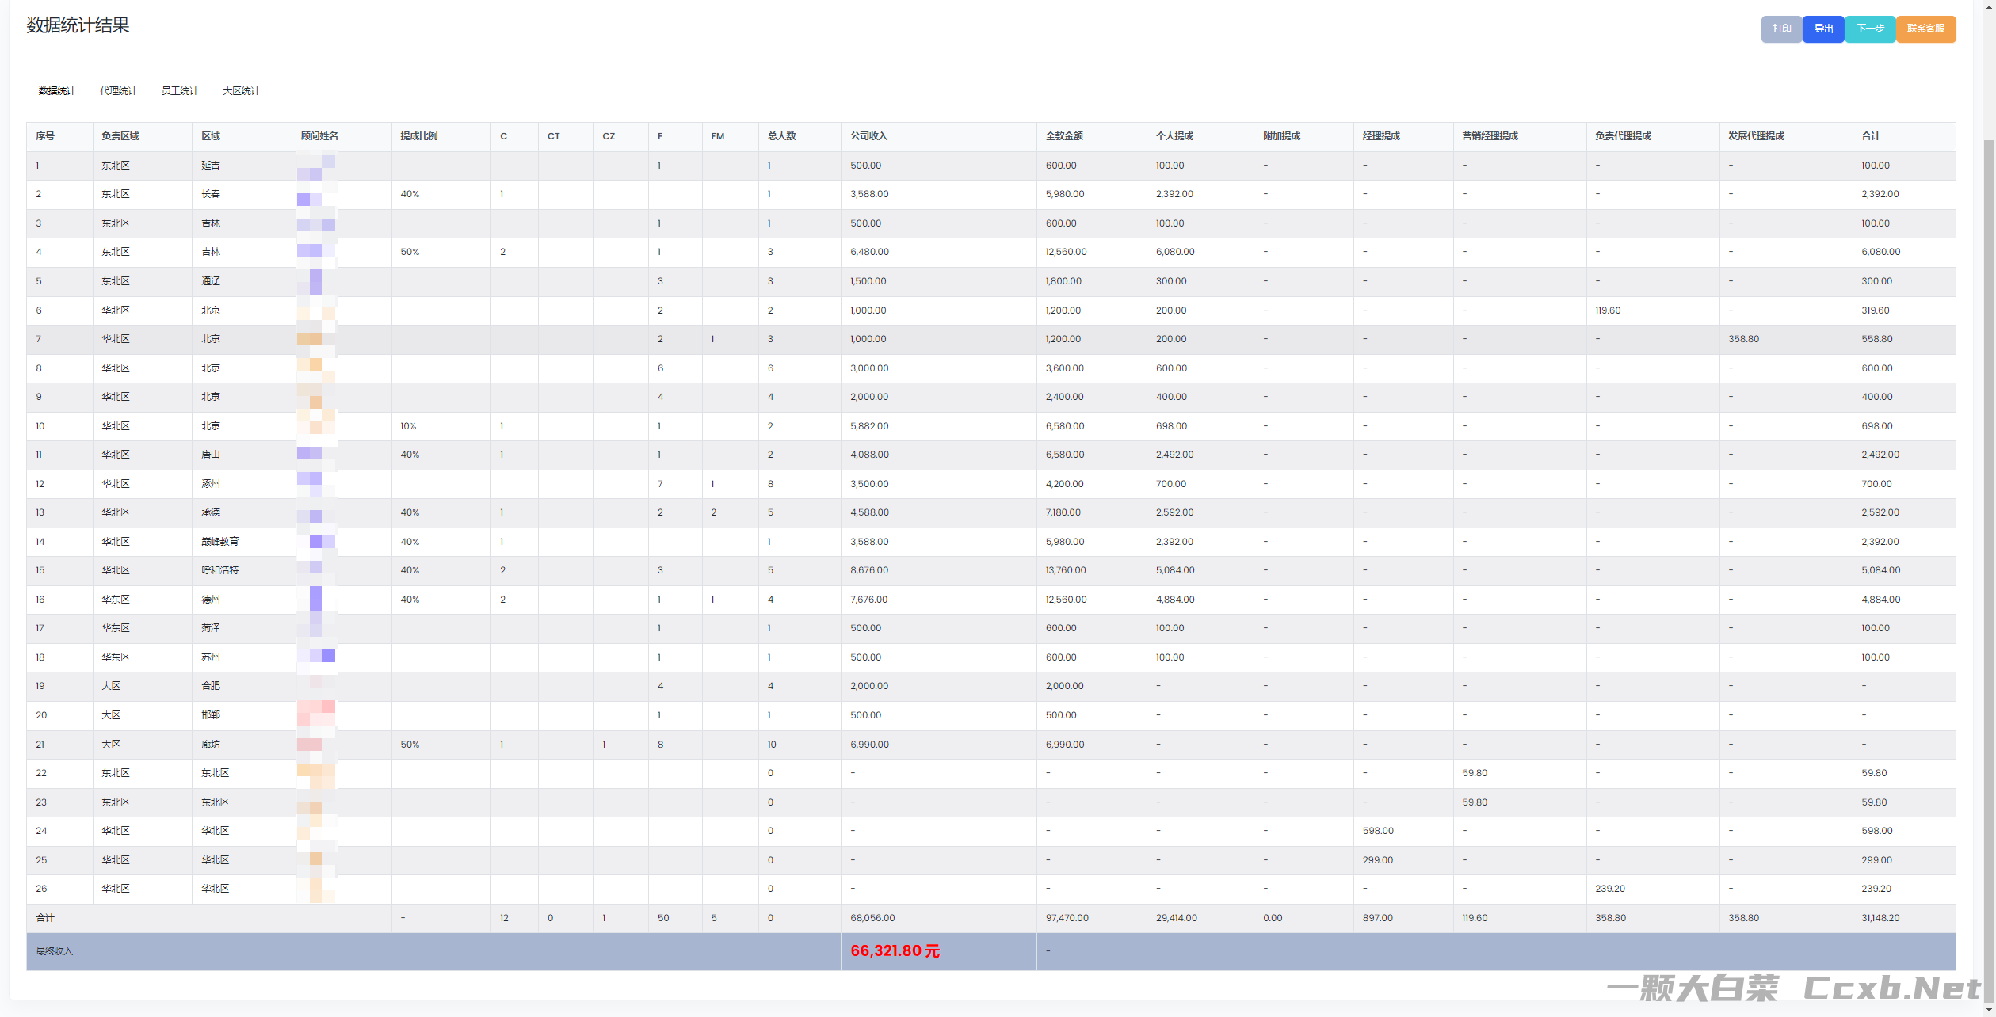Click the 公司收入 column header
Image resolution: width=1996 pixels, height=1017 pixels.
(x=868, y=136)
